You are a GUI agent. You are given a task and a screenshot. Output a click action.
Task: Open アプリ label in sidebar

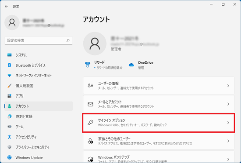20,96
